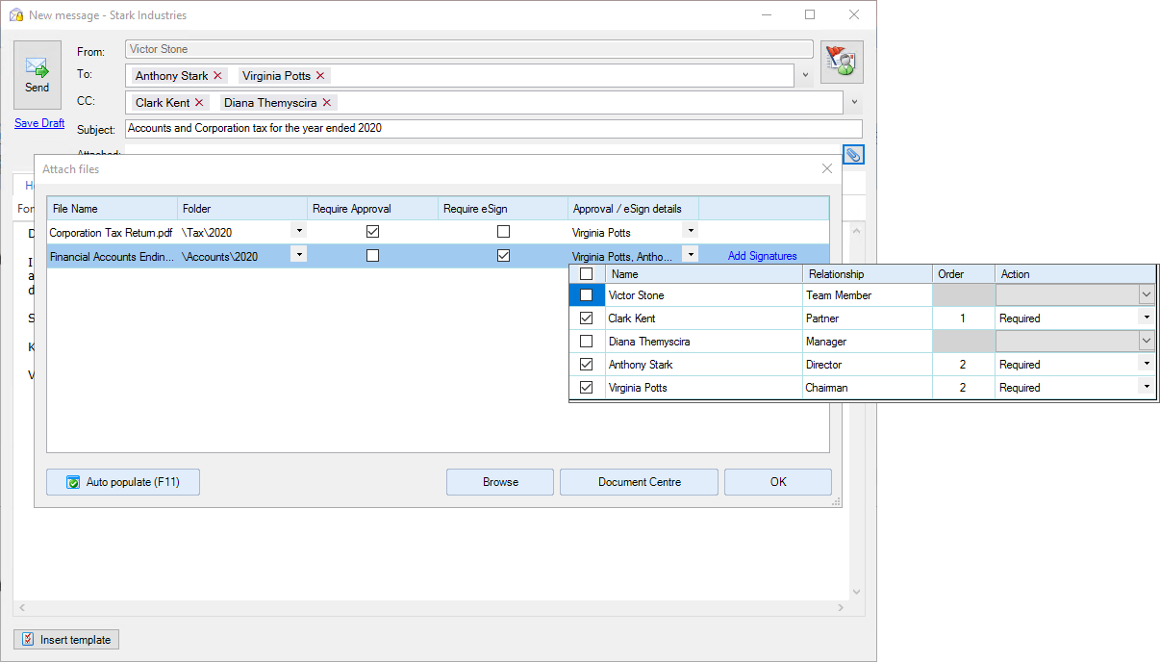Open the address book contacts icon
The width and height of the screenshot is (1160, 662).
point(842,63)
